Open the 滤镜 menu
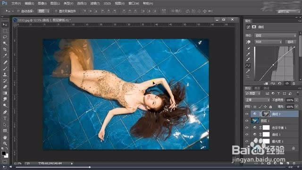 point(95,3)
